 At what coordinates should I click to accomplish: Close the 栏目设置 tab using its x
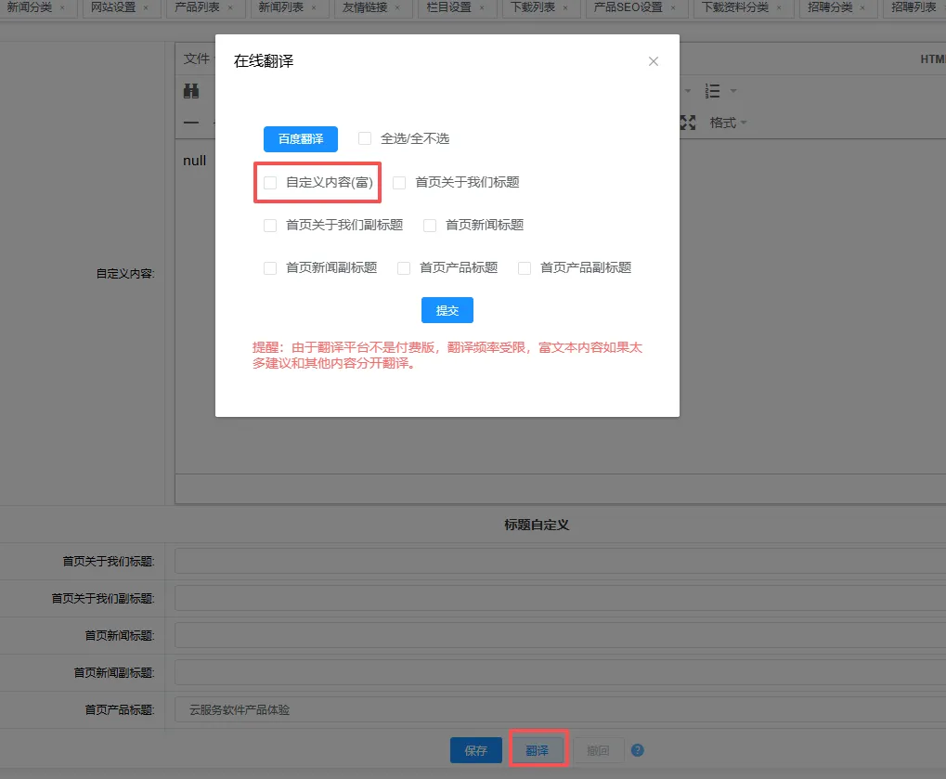[x=482, y=8]
